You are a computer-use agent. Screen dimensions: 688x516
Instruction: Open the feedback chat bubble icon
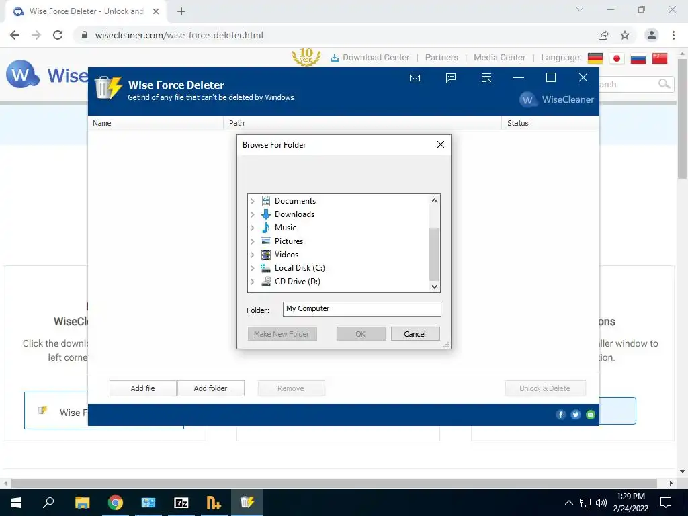pos(451,78)
